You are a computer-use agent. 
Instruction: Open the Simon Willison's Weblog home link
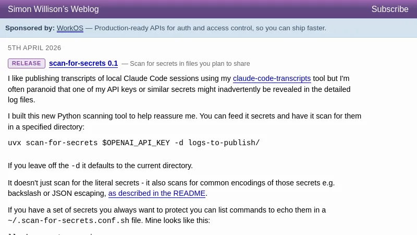pos(53,9)
